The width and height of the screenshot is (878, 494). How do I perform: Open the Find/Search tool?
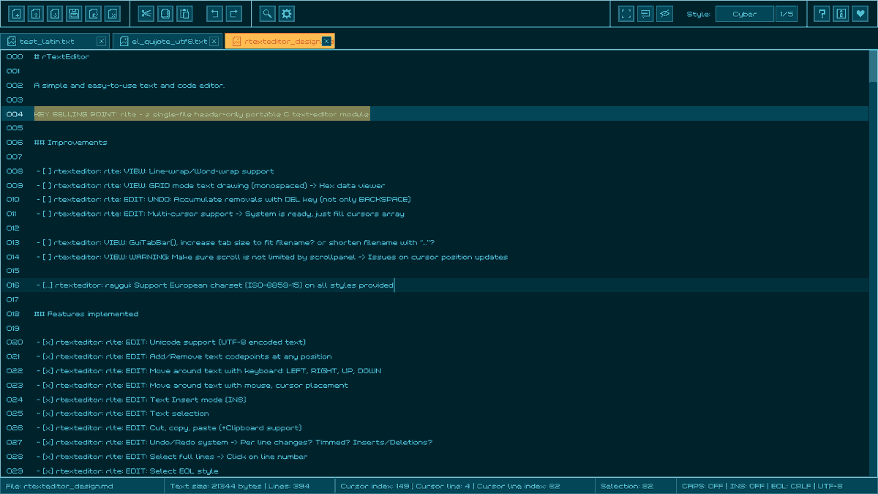point(266,13)
